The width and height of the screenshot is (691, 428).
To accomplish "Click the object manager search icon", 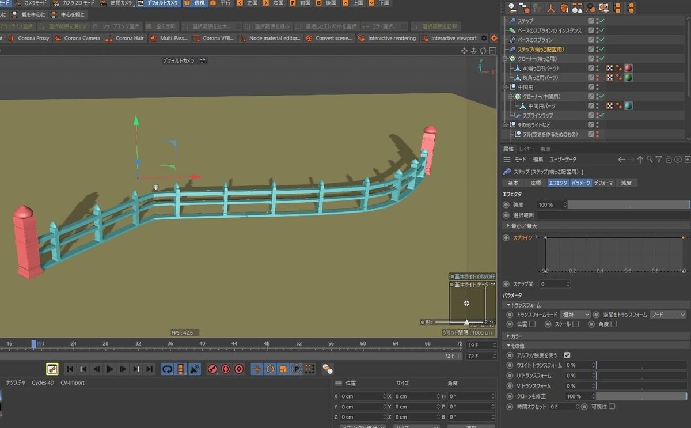I will click(591, 8).
